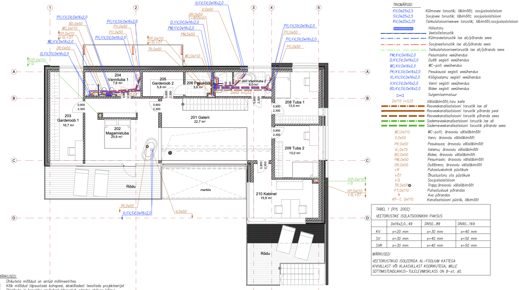Viewport: 519px width, 290px height.
Task: Select the s=20 mm cell in KV row
Action: coord(400,232)
